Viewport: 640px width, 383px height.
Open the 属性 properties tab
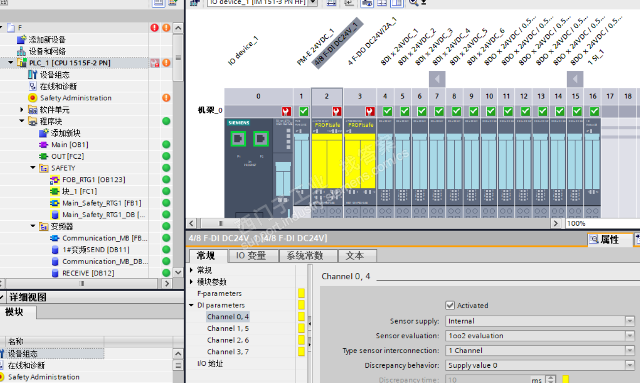click(610, 239)
